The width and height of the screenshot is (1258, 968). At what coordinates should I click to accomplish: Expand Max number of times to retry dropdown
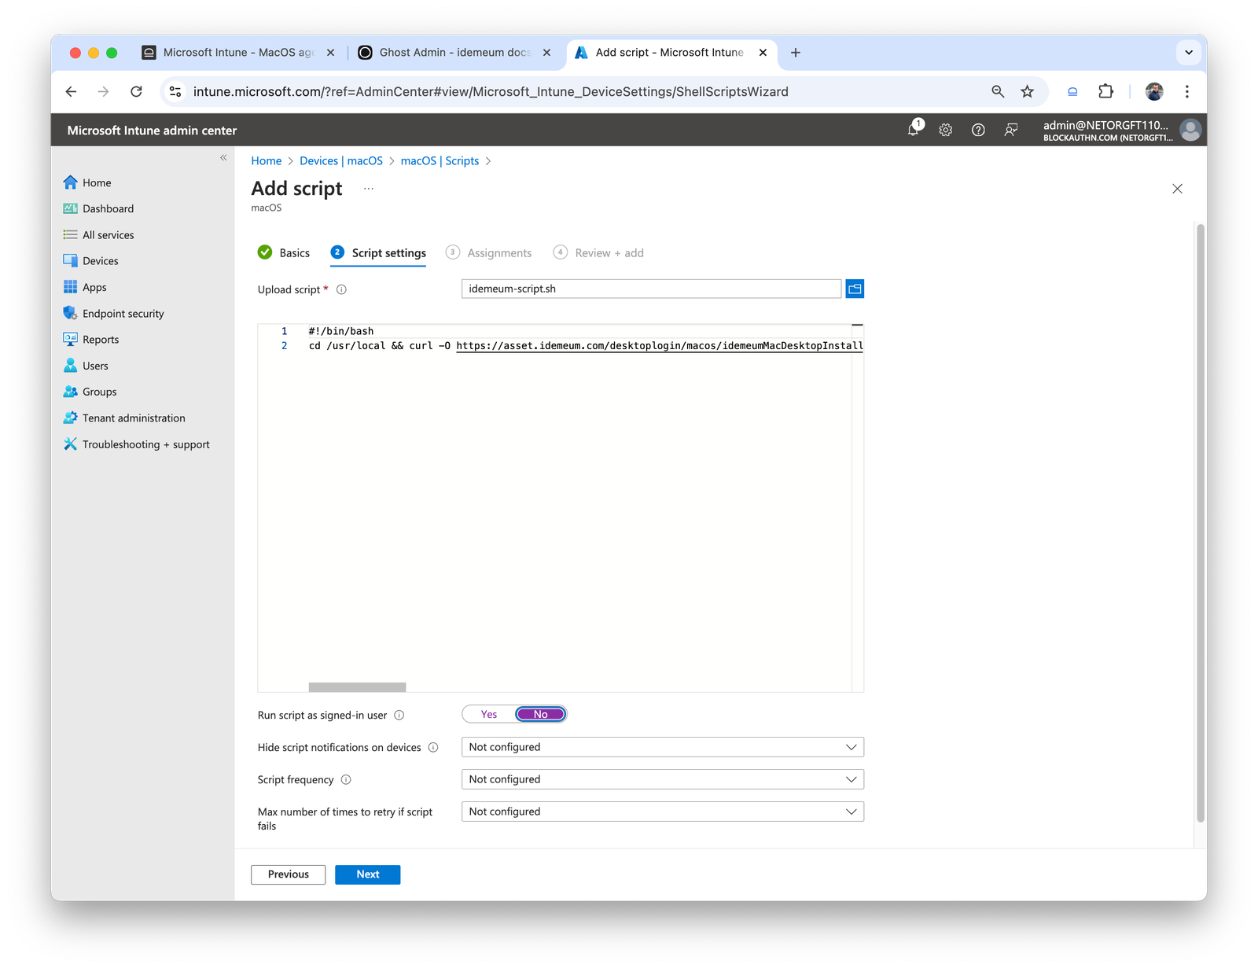tap(662, 812)
